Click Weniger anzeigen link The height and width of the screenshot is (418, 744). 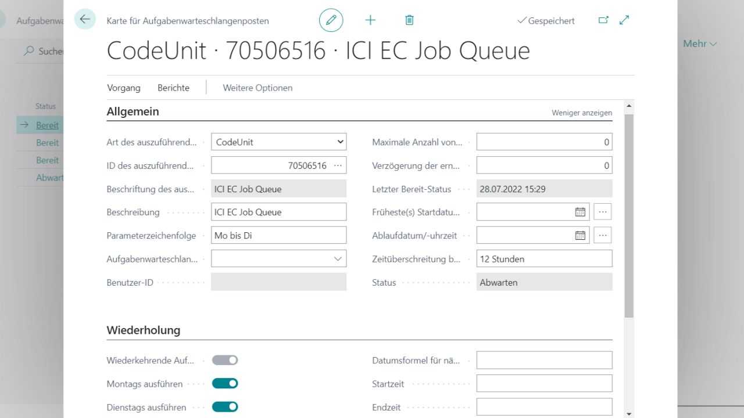581,113
